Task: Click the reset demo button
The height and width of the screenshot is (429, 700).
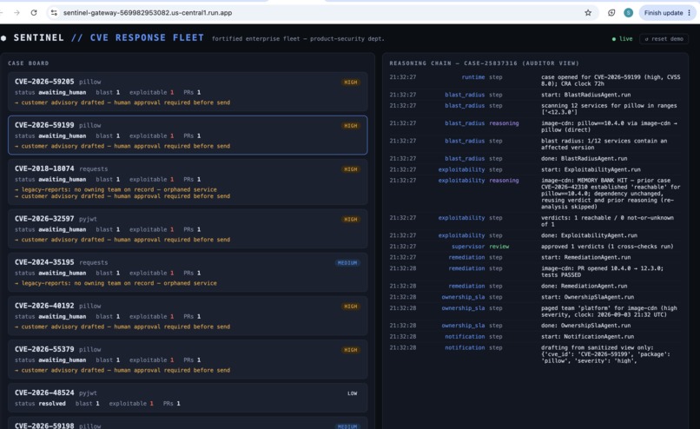Action: point(664,39)
